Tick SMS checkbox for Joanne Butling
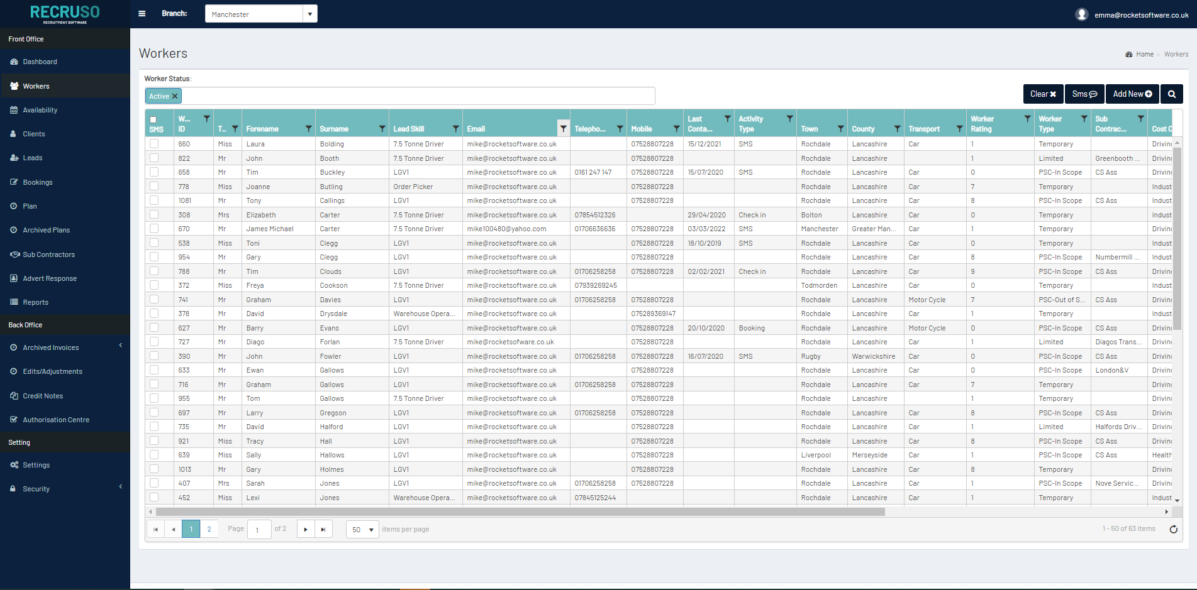 (x=154, y=187)
